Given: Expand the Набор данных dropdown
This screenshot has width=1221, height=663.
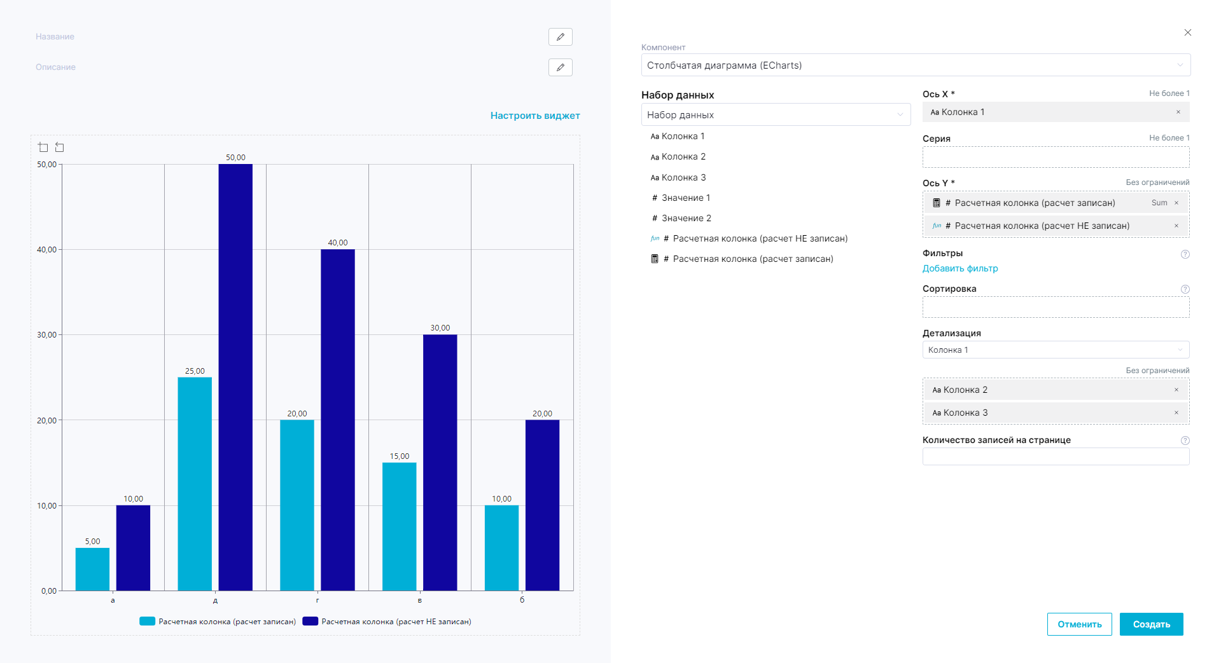Looking at the screenshot, I should (775, 115).
